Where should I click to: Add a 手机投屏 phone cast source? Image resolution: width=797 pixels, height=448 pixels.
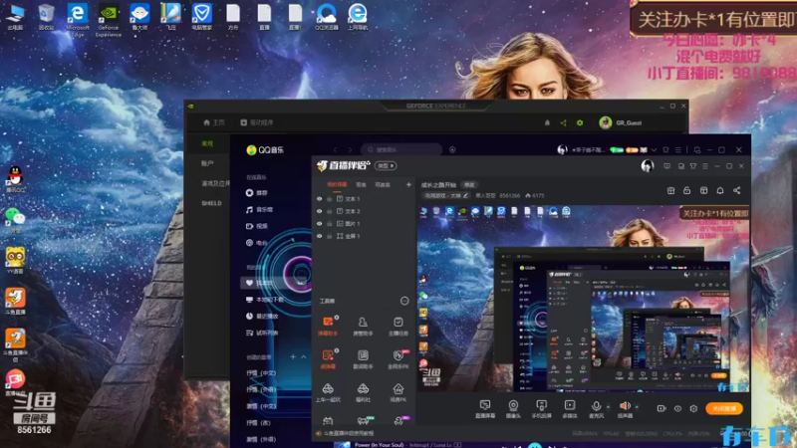[541, 408]
